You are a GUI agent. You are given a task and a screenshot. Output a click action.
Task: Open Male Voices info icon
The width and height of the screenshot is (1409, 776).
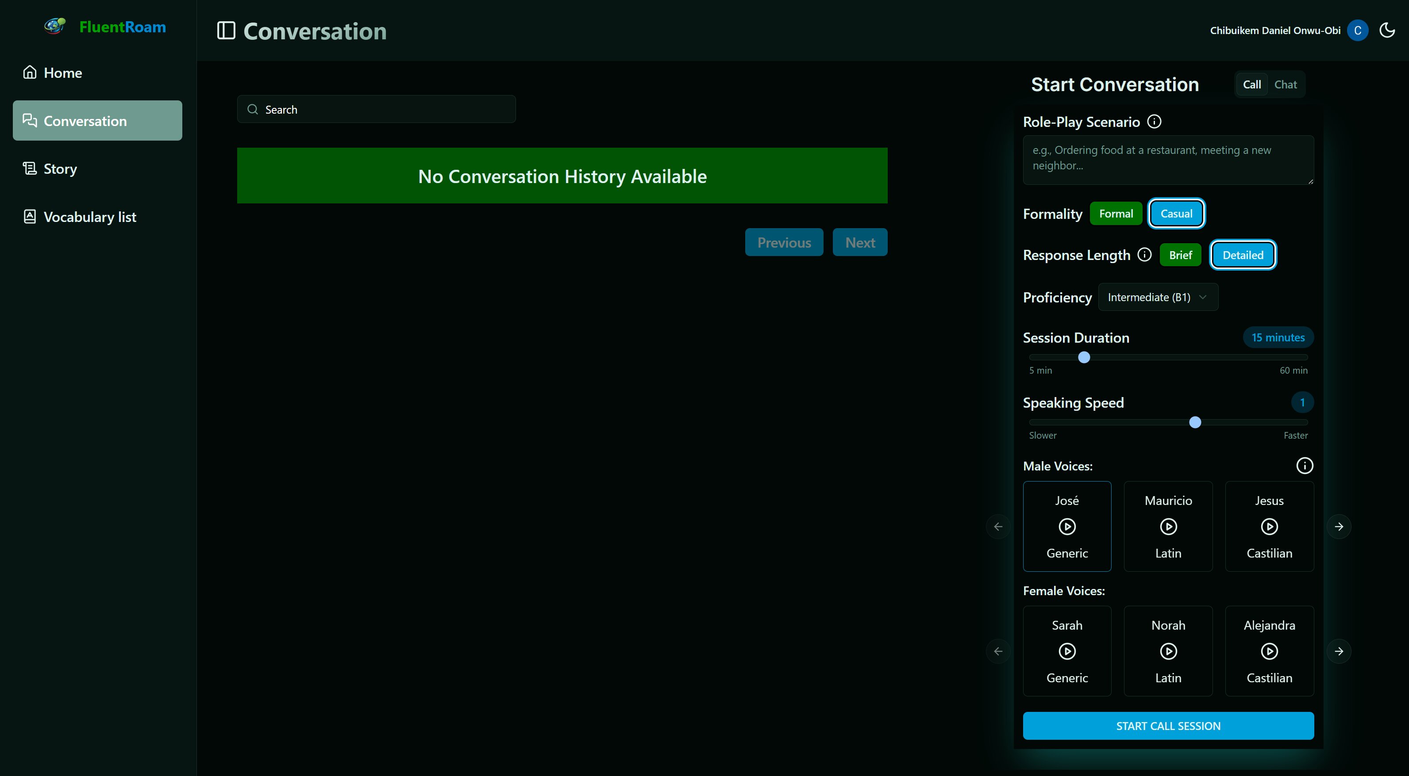tap(1305, 466)
